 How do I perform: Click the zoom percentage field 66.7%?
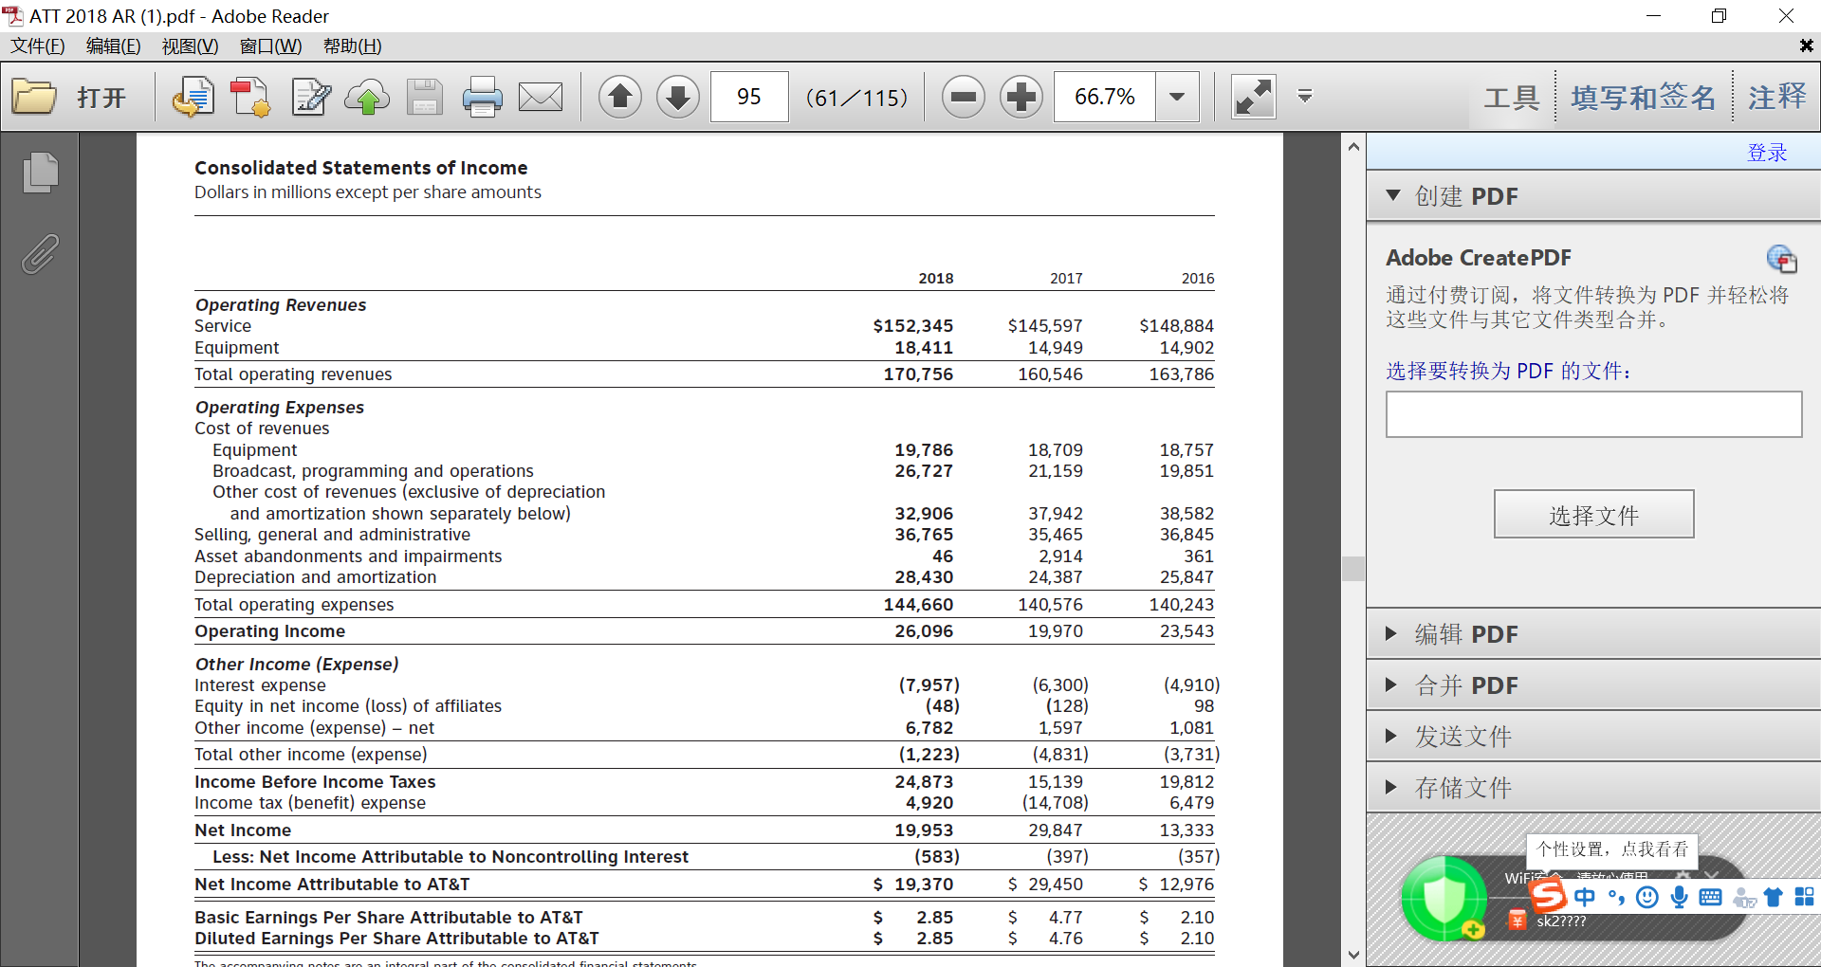[1105, 97]
